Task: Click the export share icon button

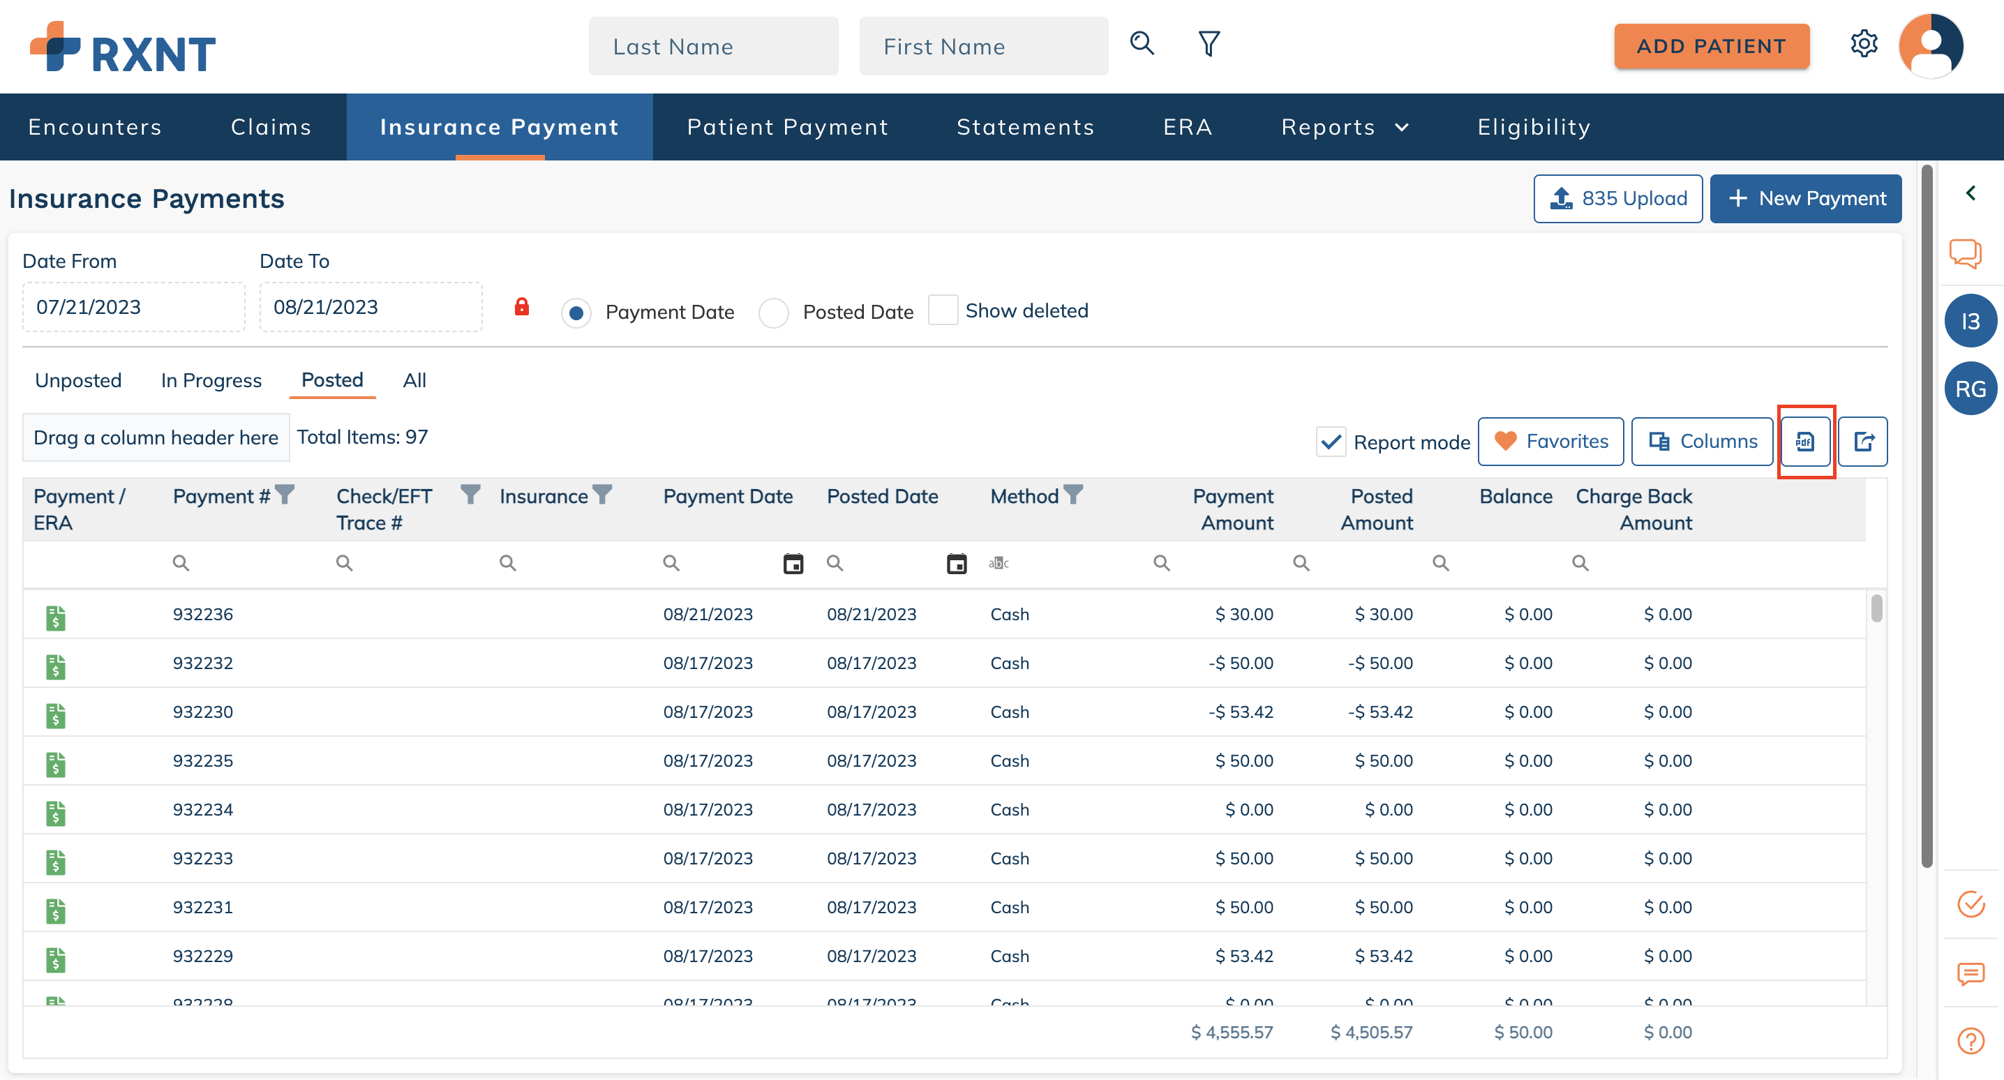Action: point(1863,442)
